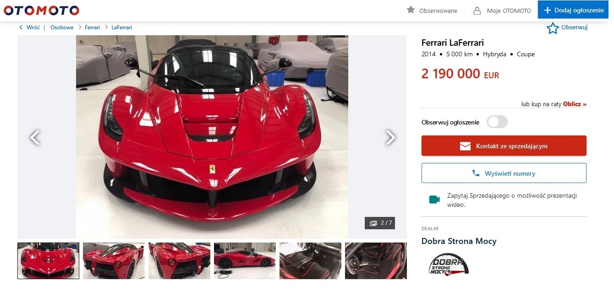The width and height of the screenshot is (614, 297).
Task: Click the Obserwuj star outline icon
Action: [x=553, y=28]
